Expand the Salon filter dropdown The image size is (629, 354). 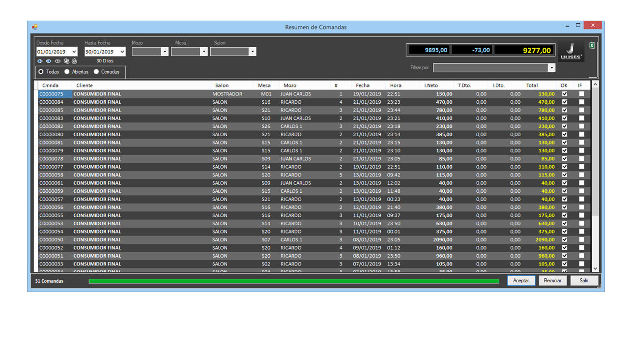pyautogui.click(x=252, y=52)
